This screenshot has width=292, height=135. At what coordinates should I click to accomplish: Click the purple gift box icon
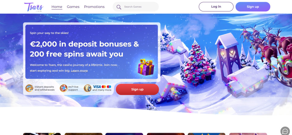146,67
